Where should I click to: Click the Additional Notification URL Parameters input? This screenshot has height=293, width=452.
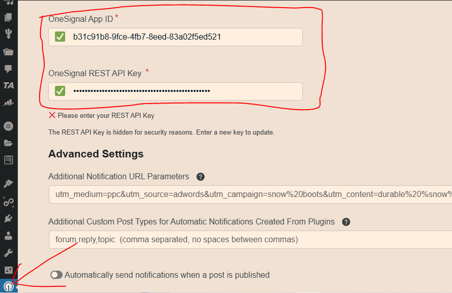point(250,194)
